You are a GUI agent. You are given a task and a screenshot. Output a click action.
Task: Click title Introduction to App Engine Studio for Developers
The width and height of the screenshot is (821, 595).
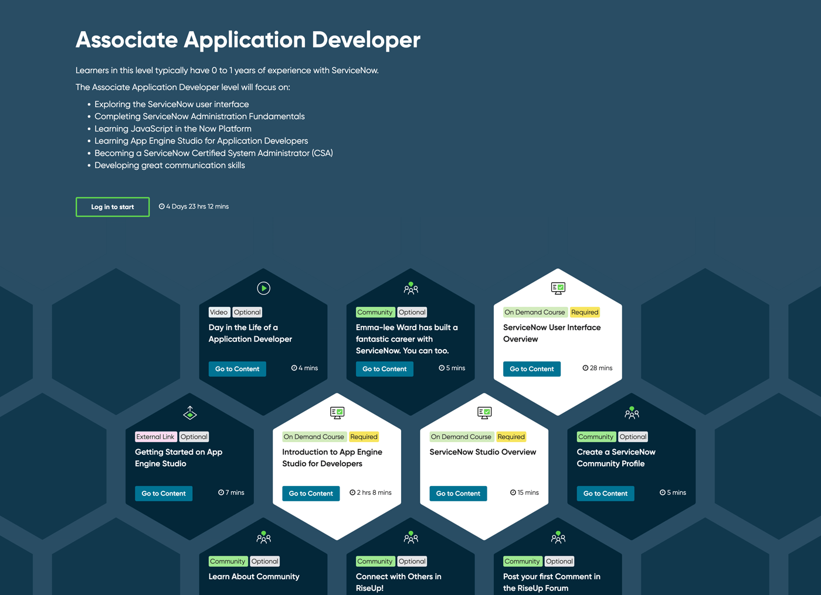click(332, 458)
